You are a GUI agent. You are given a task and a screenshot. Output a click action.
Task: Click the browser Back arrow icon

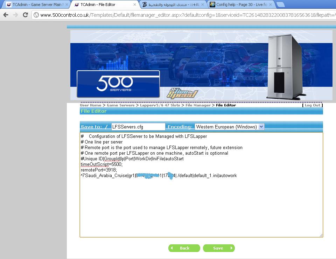[6, 15]
